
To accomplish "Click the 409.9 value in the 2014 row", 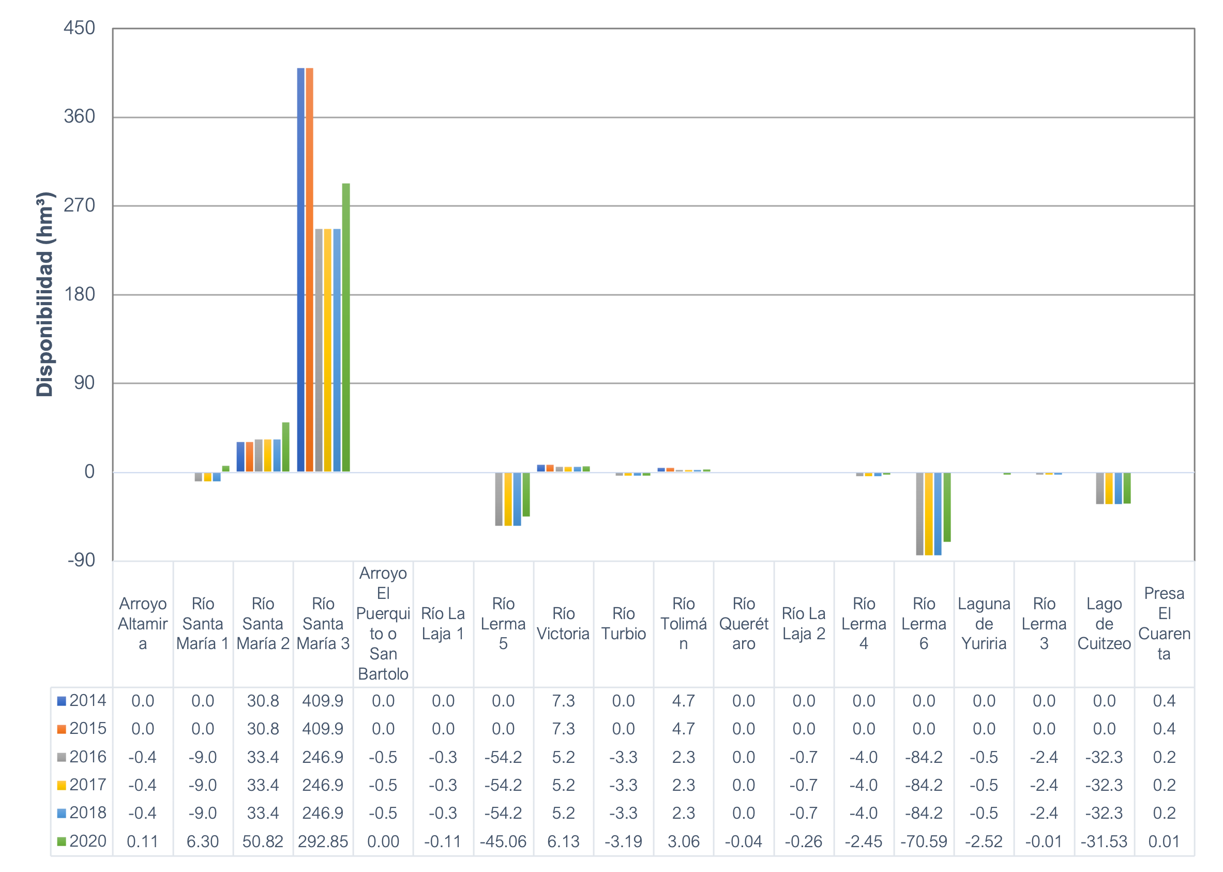I will 323,701.
